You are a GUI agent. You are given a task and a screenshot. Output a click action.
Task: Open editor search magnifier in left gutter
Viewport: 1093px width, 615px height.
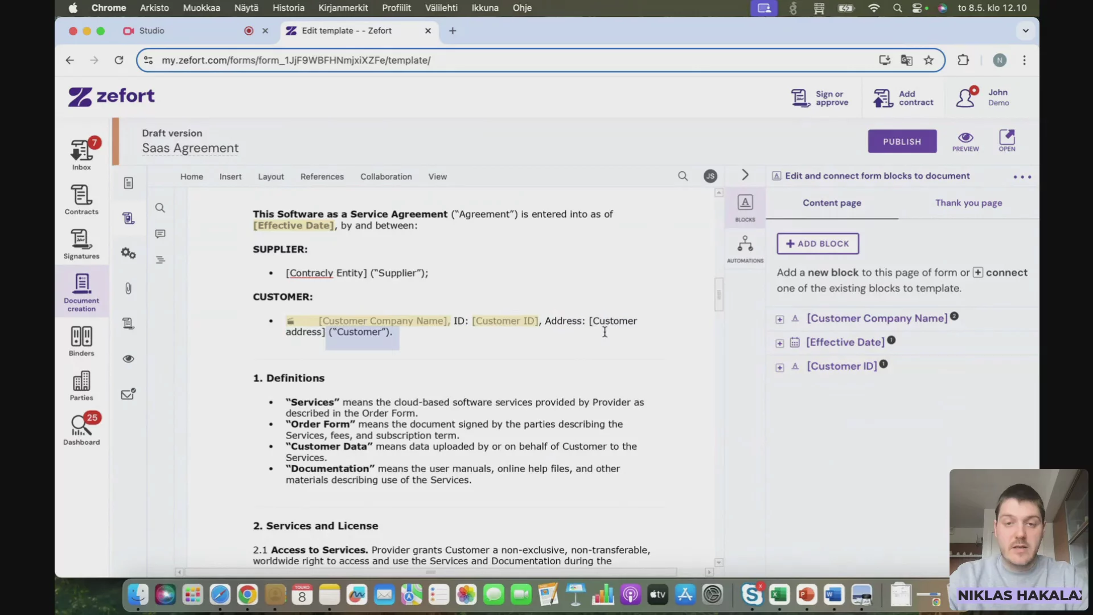161,208
